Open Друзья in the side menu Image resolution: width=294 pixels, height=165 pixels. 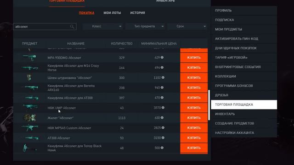tap(244, 95)
